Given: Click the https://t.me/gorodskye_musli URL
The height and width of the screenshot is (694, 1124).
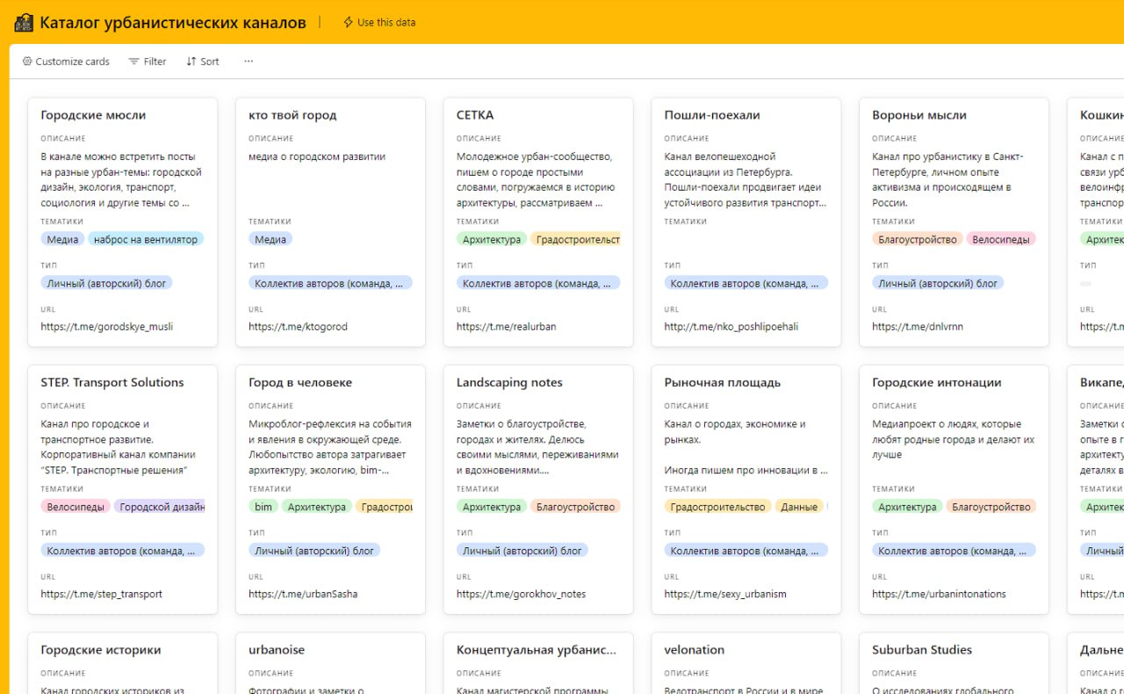Looking at the screenshot, I should (107, 327).
